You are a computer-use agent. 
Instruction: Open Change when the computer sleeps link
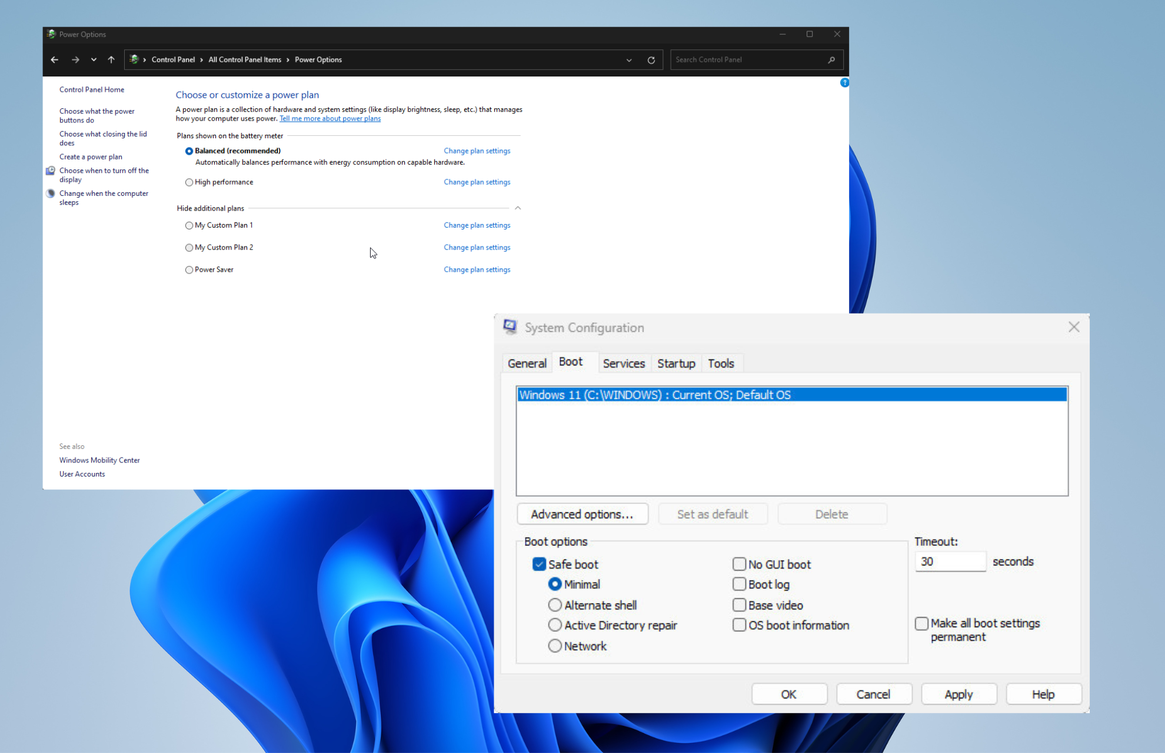104,198
